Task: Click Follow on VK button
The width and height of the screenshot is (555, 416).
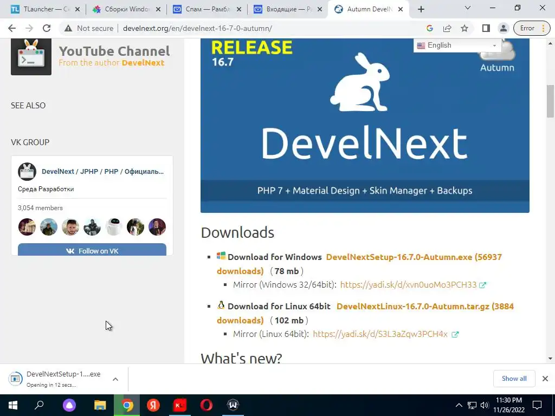Action: [x=92, y=250]
